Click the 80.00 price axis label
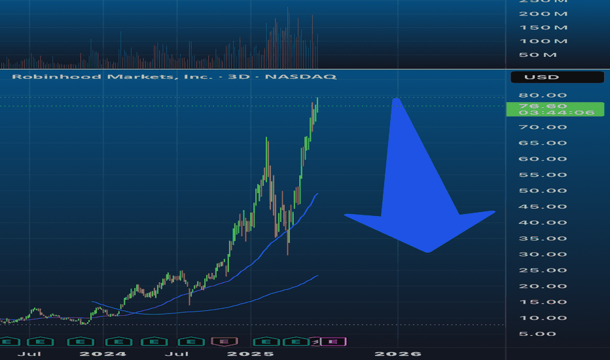The height and width of the screenshot is (360, 610). coord(543,96)
